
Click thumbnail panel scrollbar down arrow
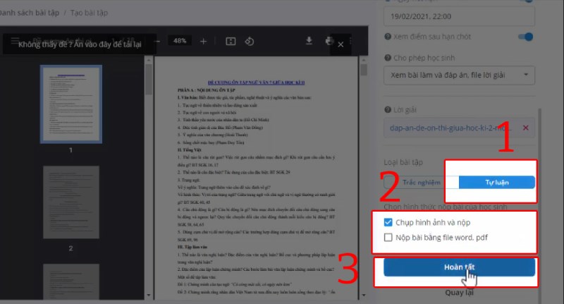click(149, 296)
